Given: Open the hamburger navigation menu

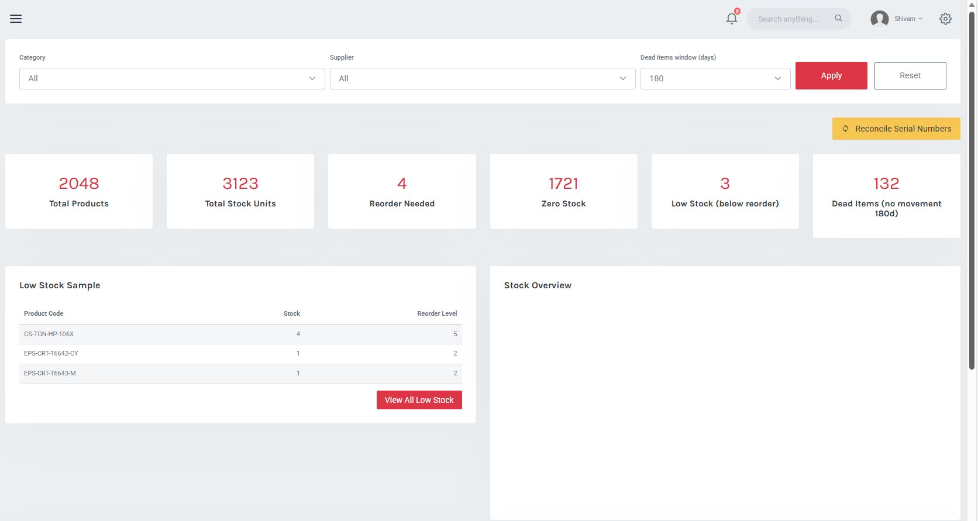Looking at the screenshot, I should click(x=16, y=19).
